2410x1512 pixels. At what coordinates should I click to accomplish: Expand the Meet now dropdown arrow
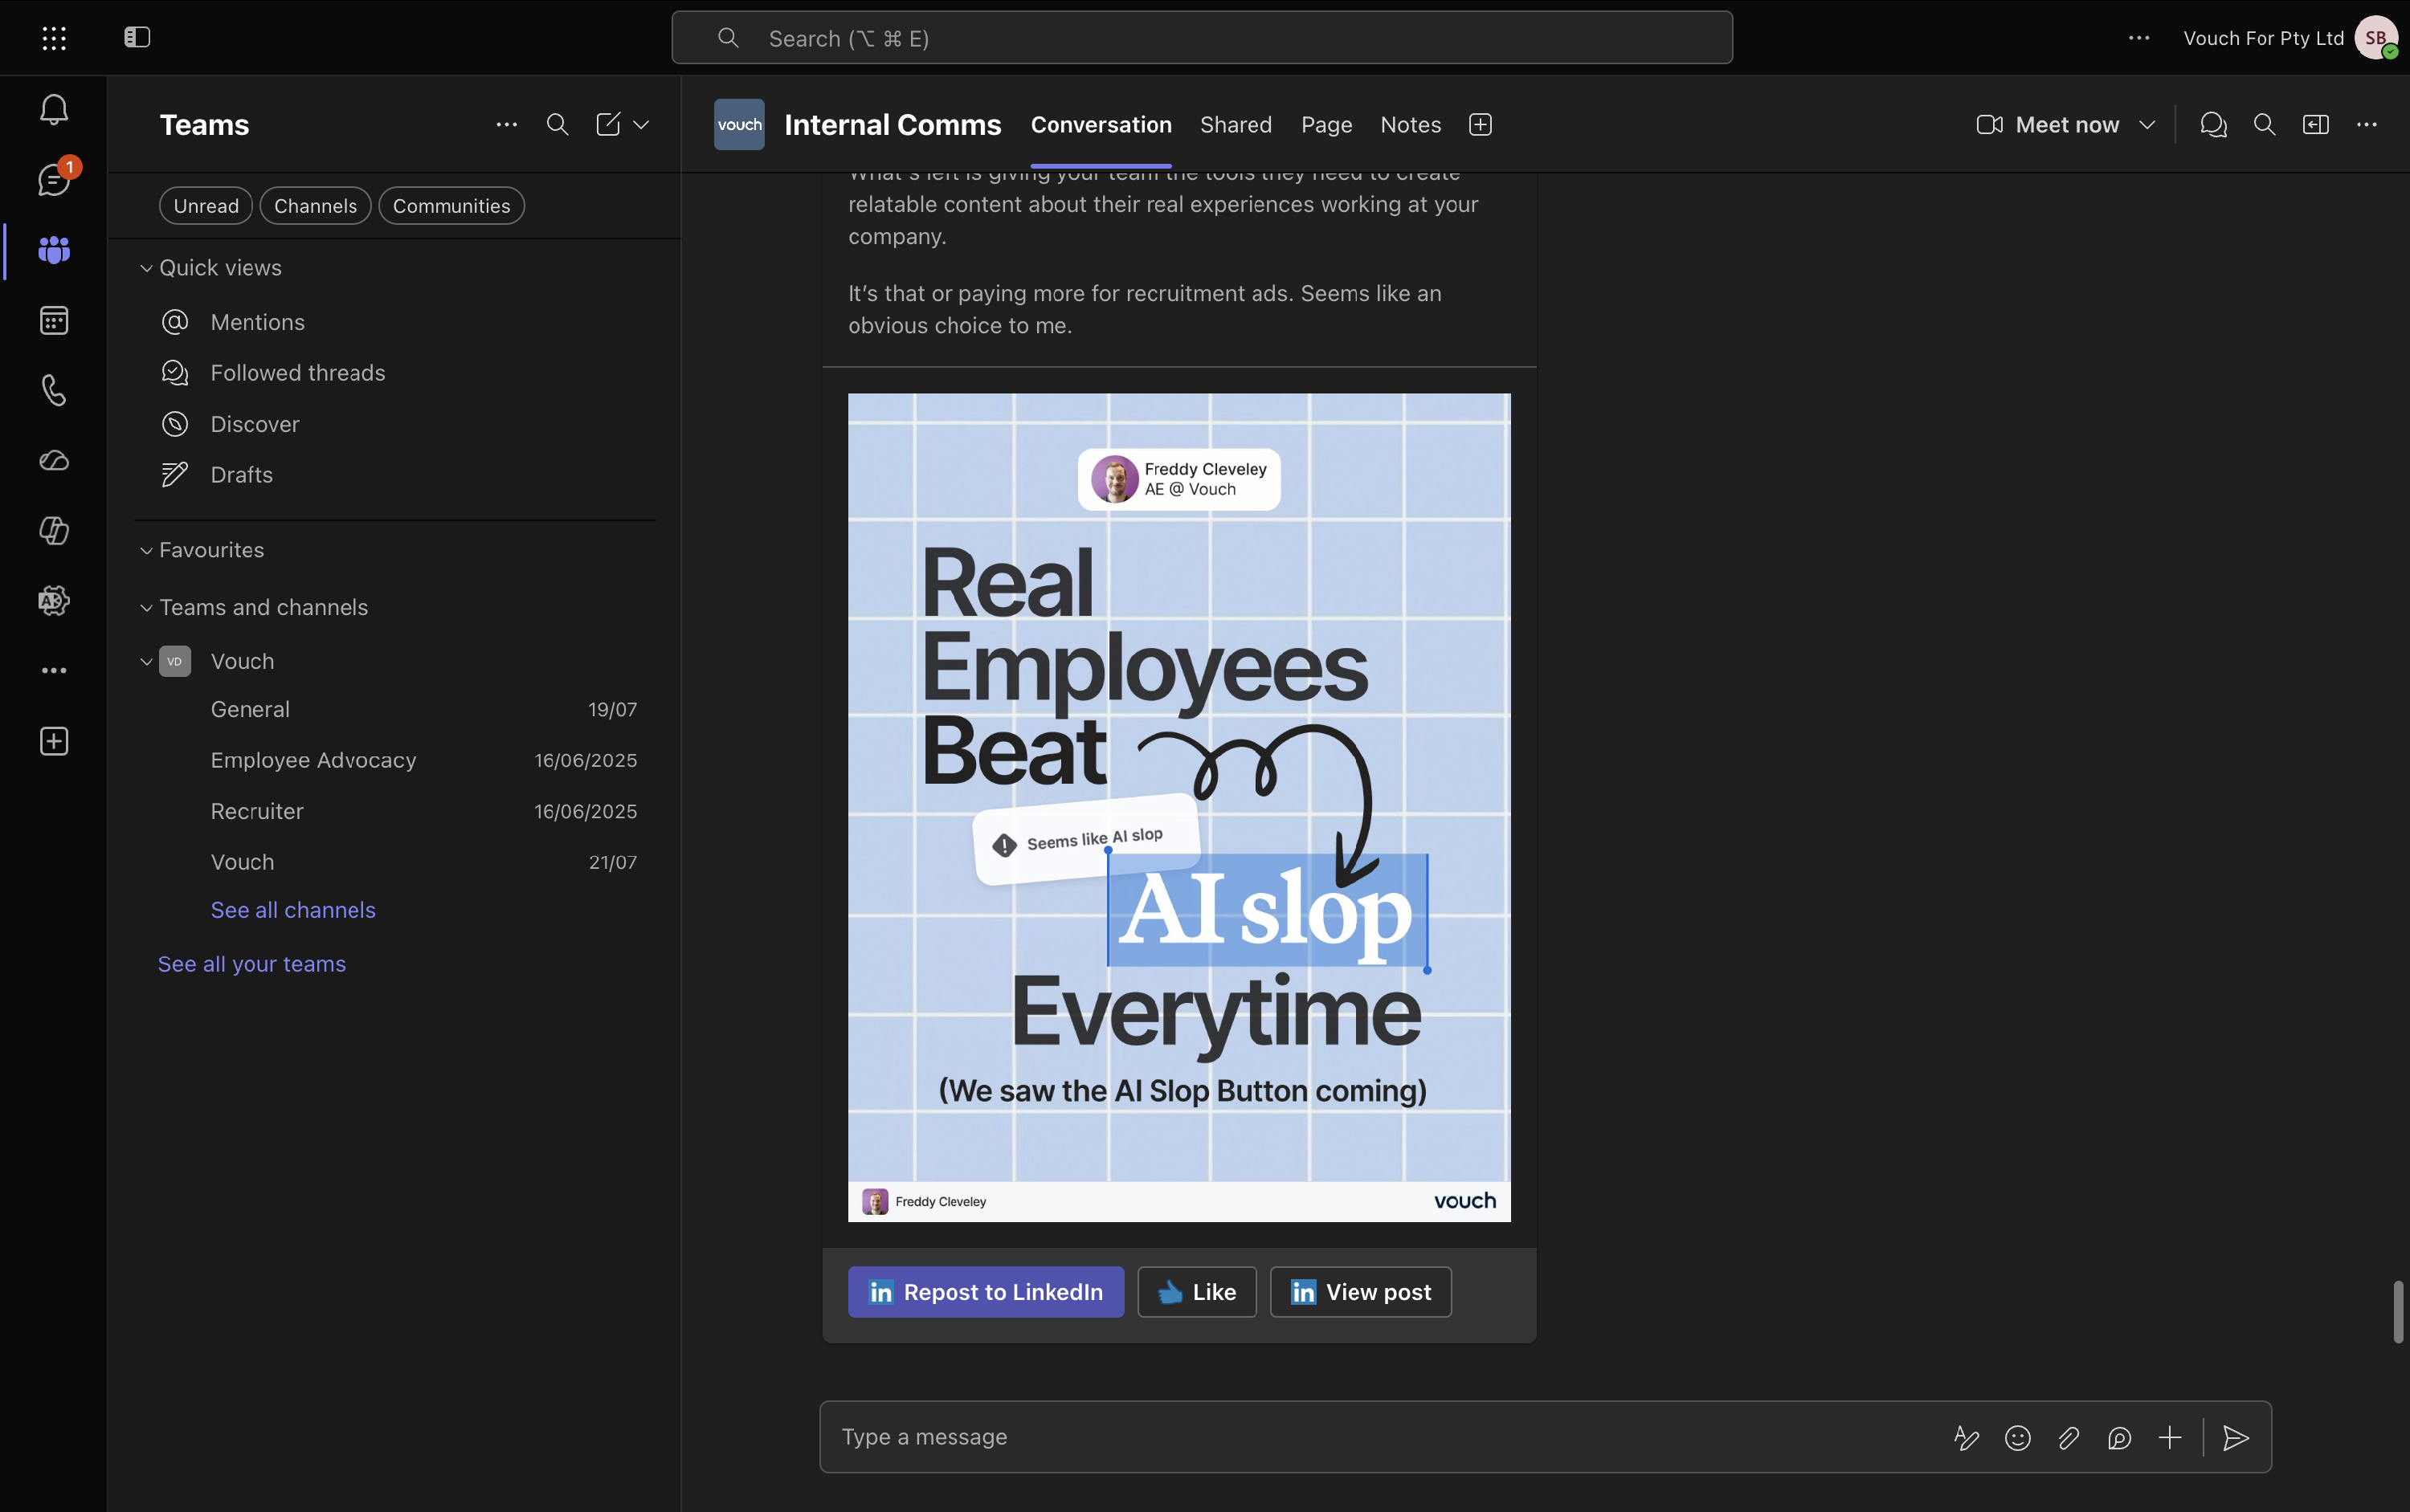coord(2147,125)
